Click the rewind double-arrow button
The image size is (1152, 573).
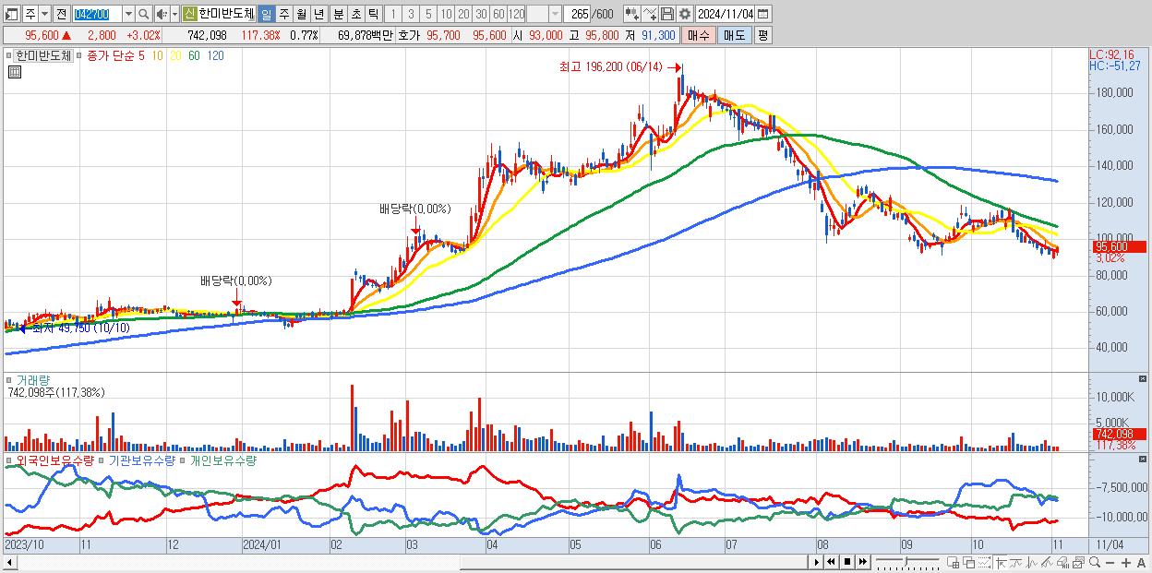coord(831,562)
